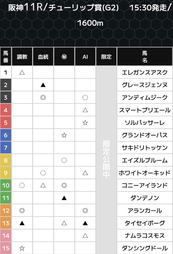
Task: Click the star in 調教 for horse 15
Action: (x=22, y=248)
